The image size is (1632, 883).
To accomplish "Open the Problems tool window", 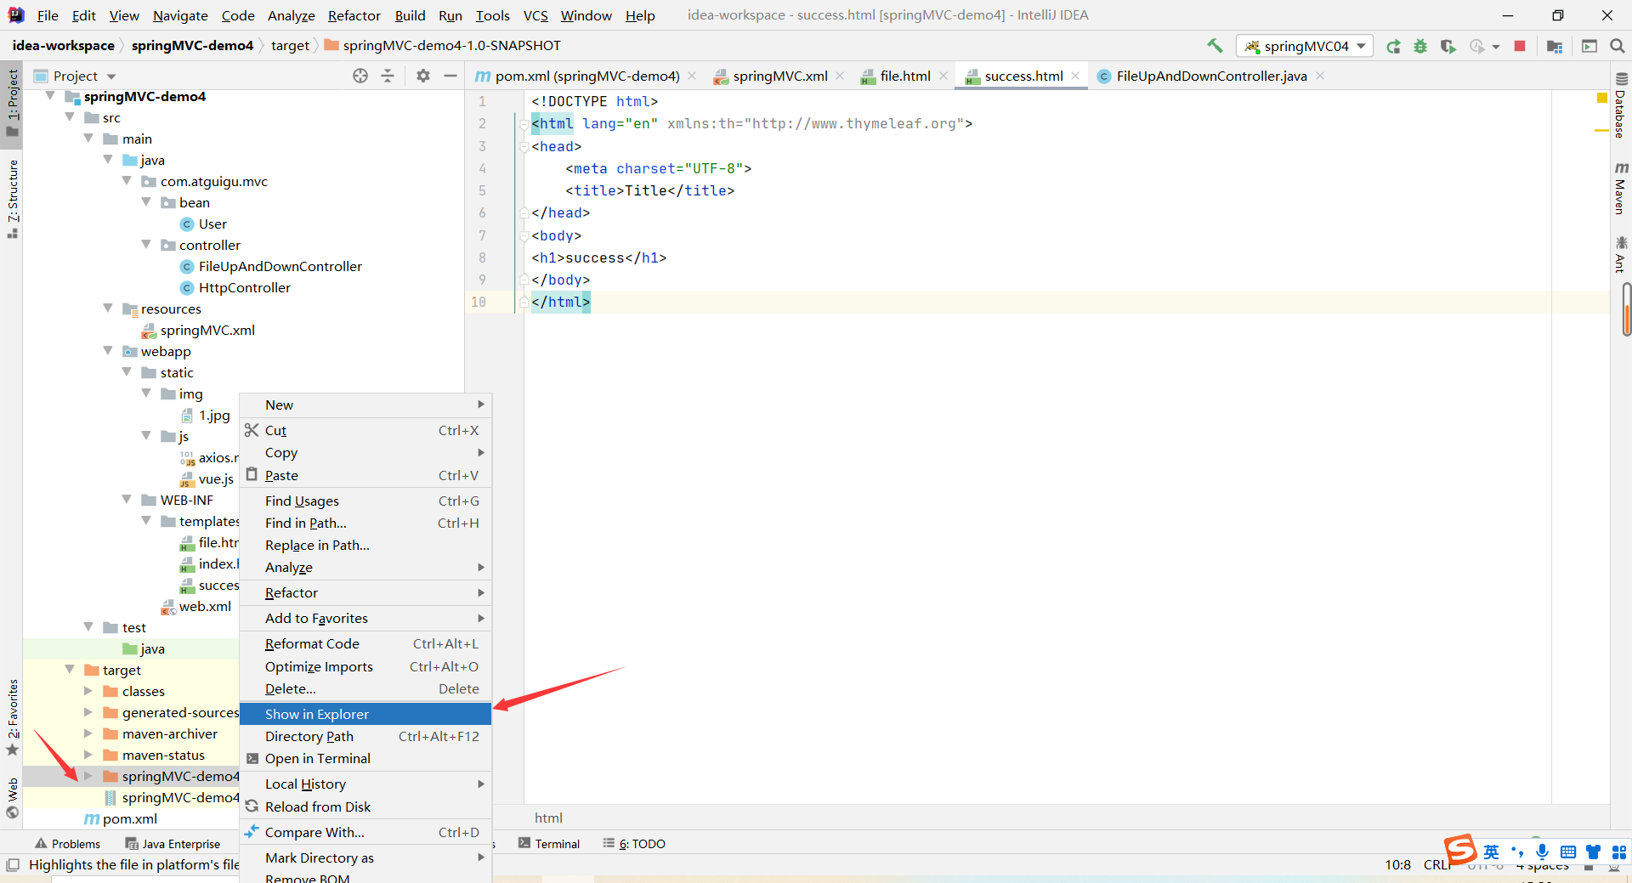I will pos(67,844).
